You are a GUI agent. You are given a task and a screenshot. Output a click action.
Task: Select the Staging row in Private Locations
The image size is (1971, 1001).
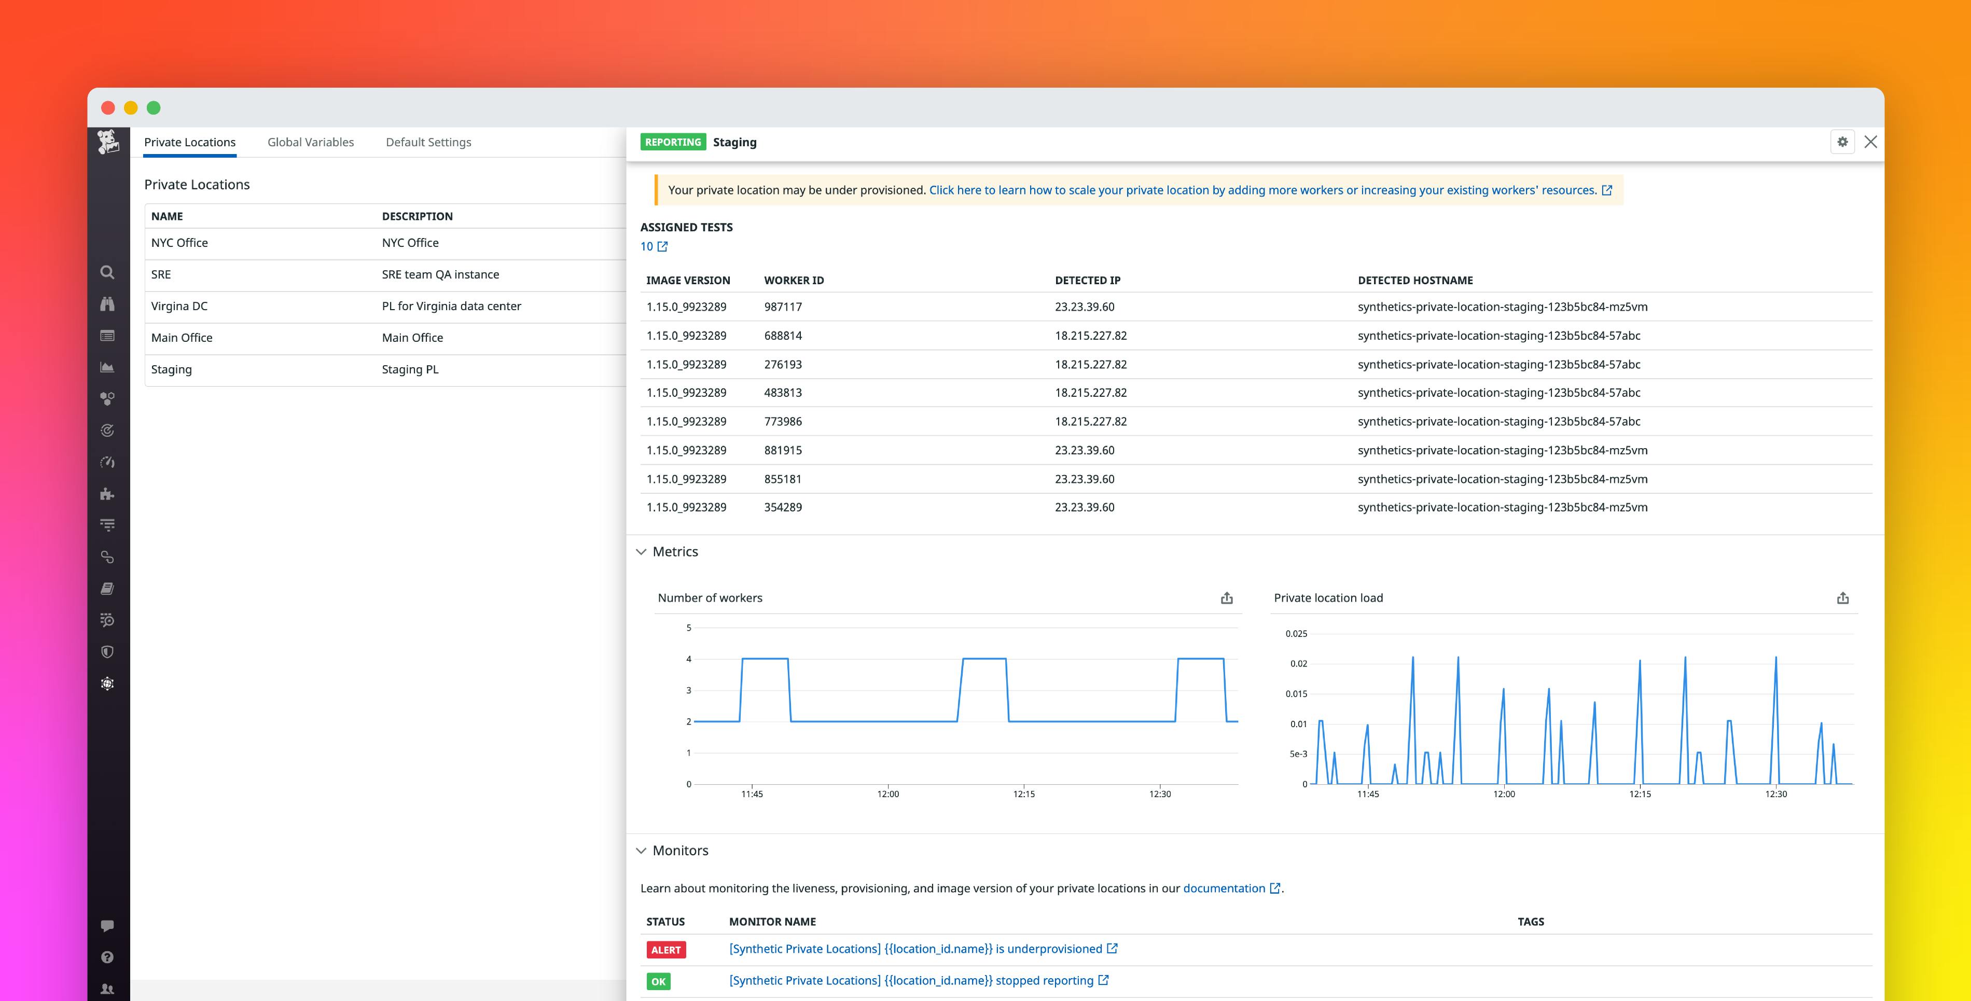click(171, 369)
